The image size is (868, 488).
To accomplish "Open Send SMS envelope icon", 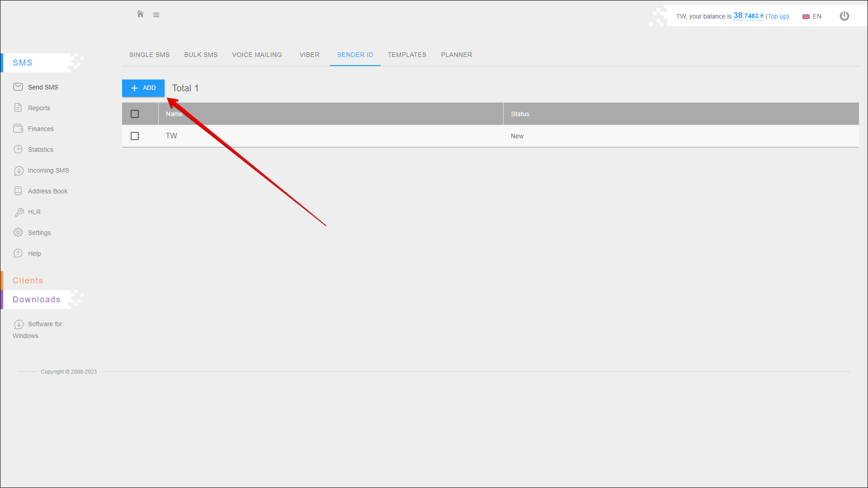I will (18, 87).
